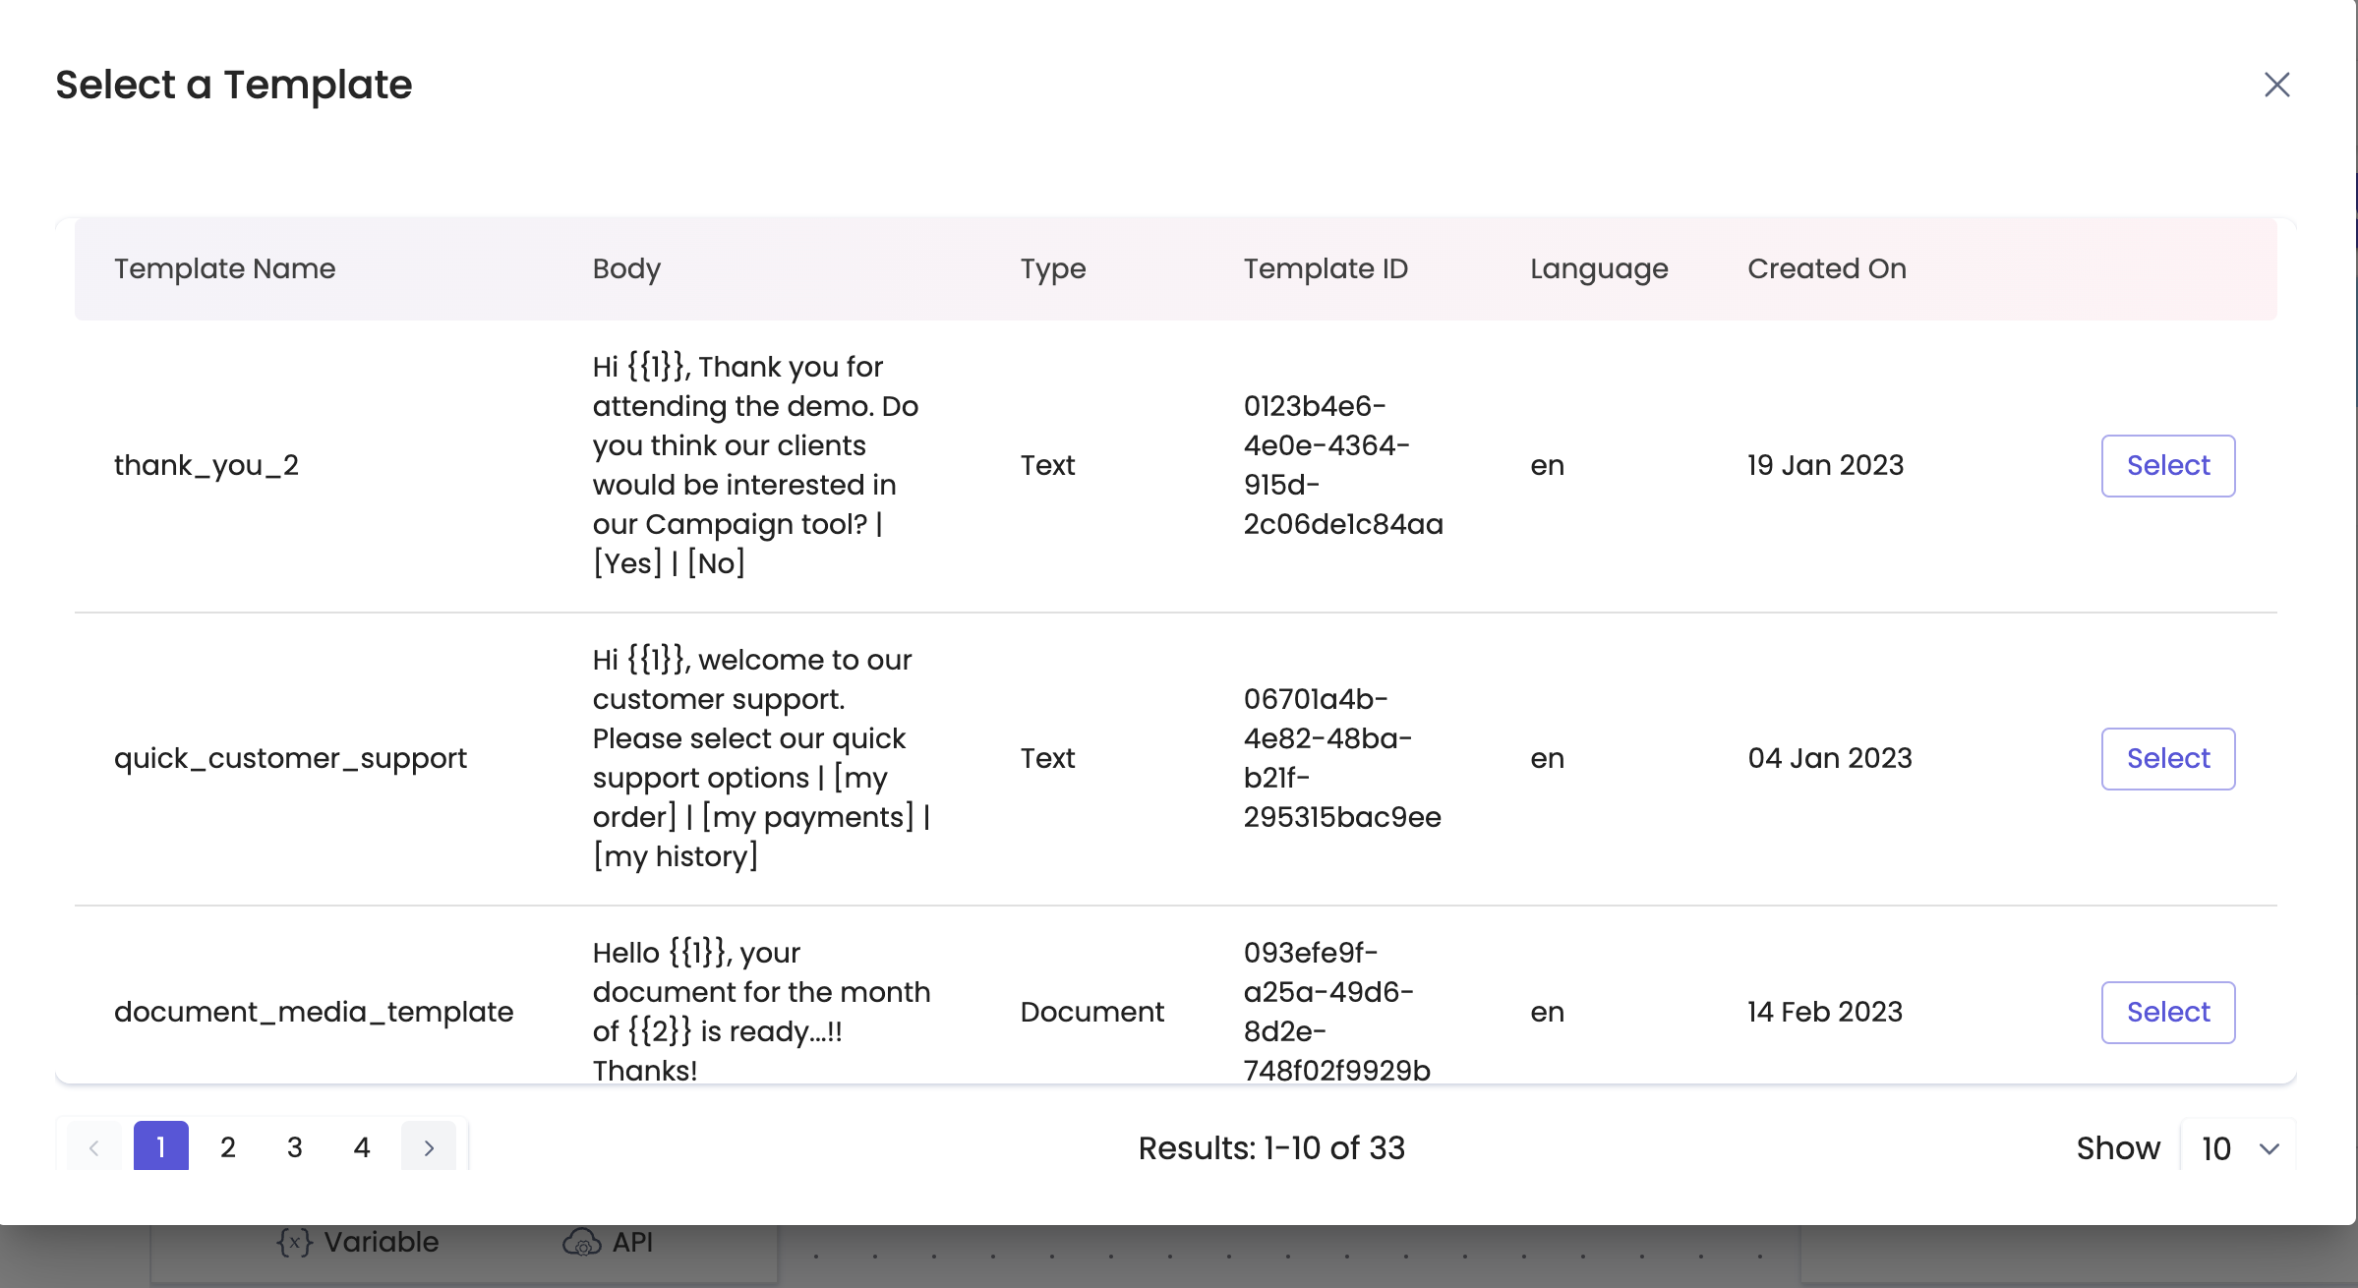Click the dropdown chevron beside 10
Screen dimensions: 2358x1288
click(x=2269, y=1148)
